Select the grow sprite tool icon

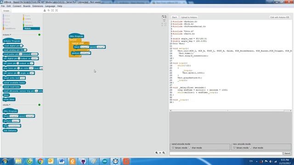click(x=52, y=10)
